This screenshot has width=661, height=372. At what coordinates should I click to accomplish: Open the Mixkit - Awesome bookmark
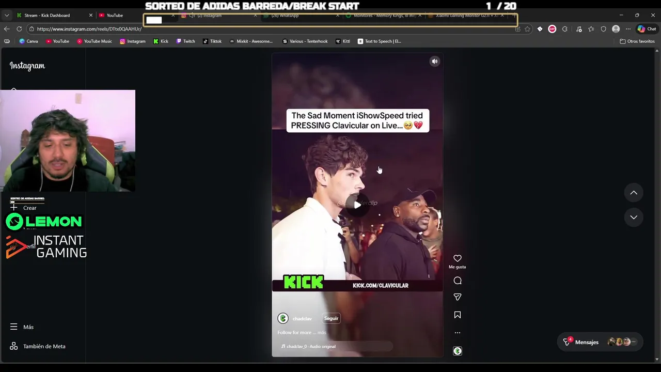pos(251,41)
